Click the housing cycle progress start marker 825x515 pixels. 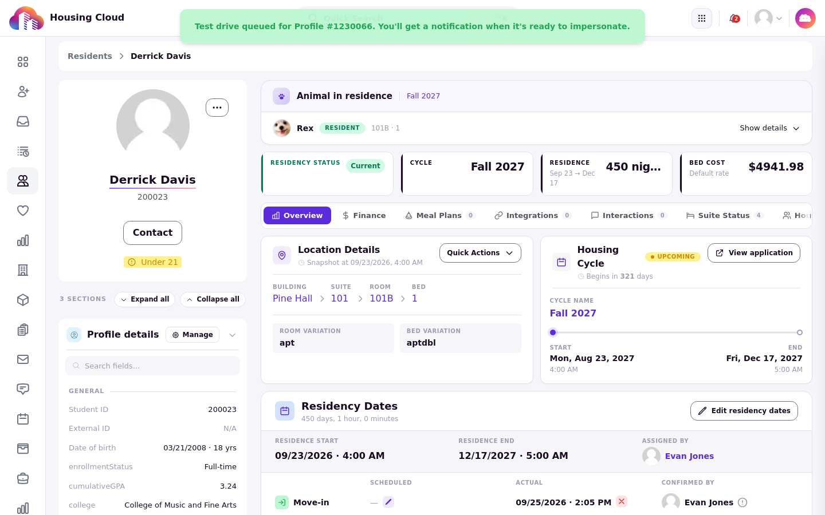click(553, 332)
